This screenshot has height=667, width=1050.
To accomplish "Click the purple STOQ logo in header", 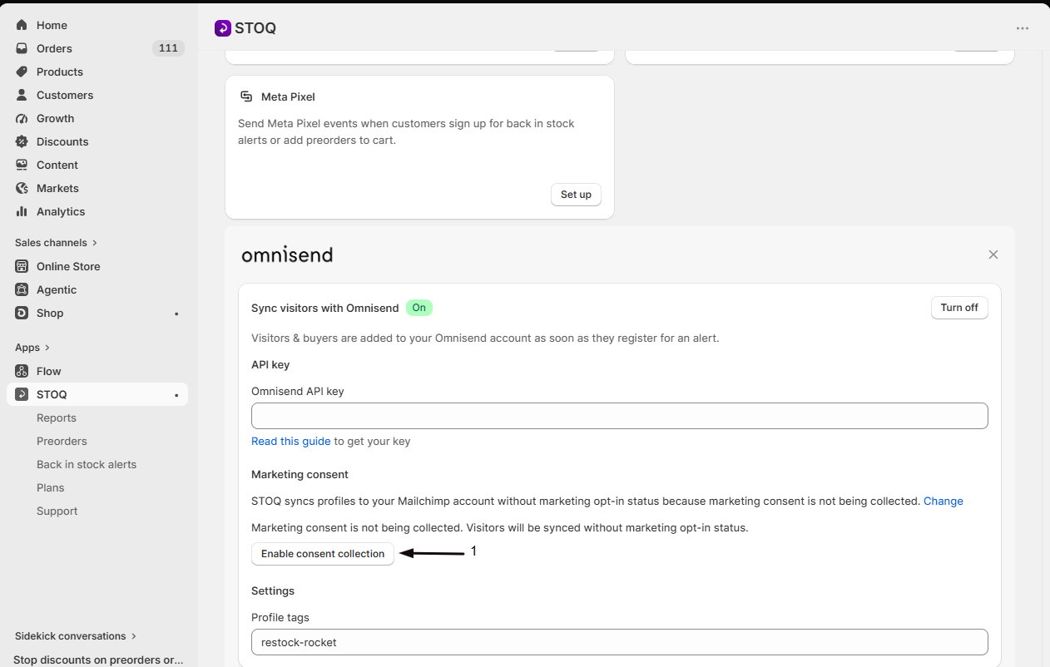I will pos(222,28).
